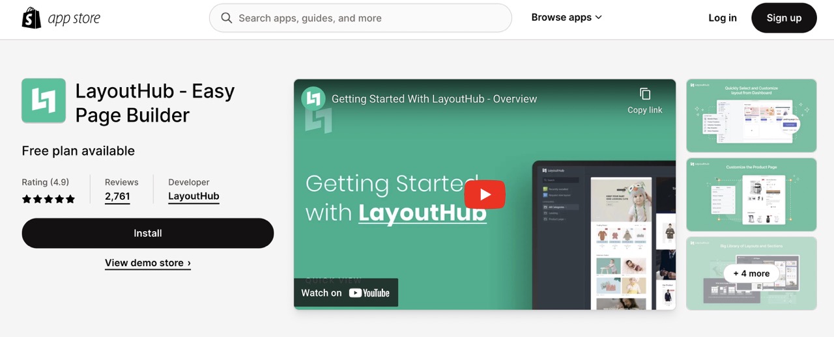This screenshot has height=337, width=834.
Task: Click the five-star rating icons
Action: [x=48, y=199]
